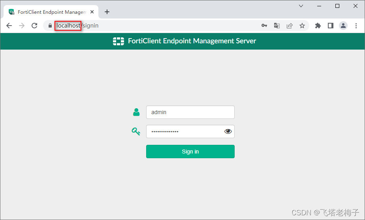Close the FortiClient Endpoint Management tab

pyautogui.click(x=92, y=12)
